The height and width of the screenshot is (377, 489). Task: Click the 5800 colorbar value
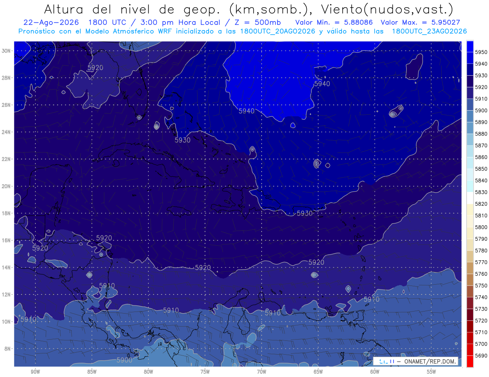[x=481, y=227]
